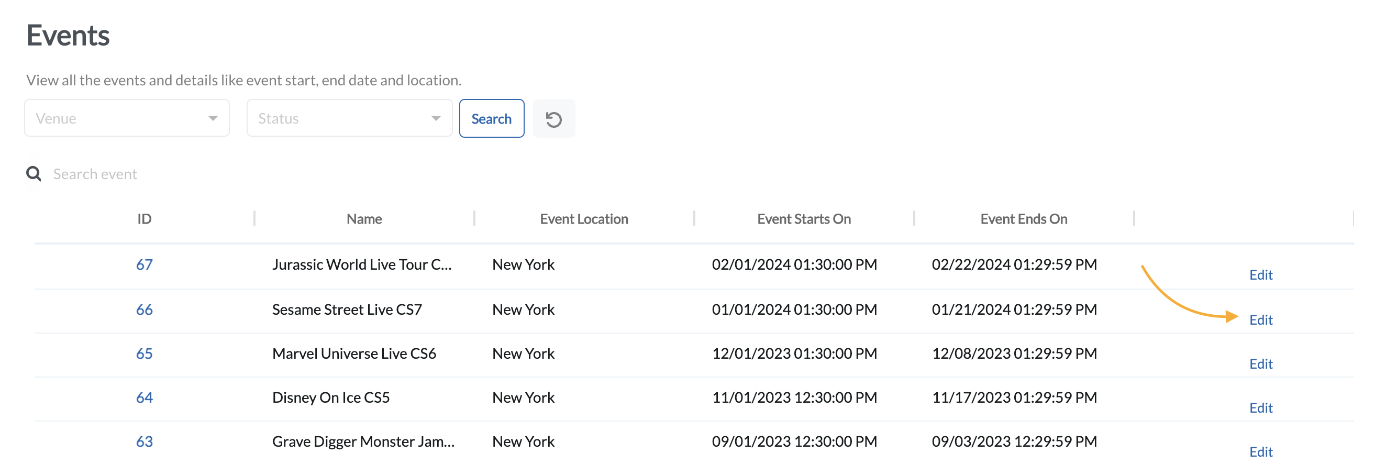Click end date 11/17/2023 01:29:59 PM
Screen dimensions: 1375x464
click(x=1014, y=397)
